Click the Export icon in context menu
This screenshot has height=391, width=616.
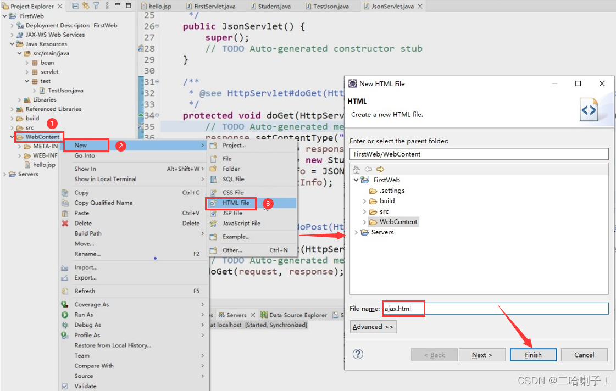click(x=65, y=278)
